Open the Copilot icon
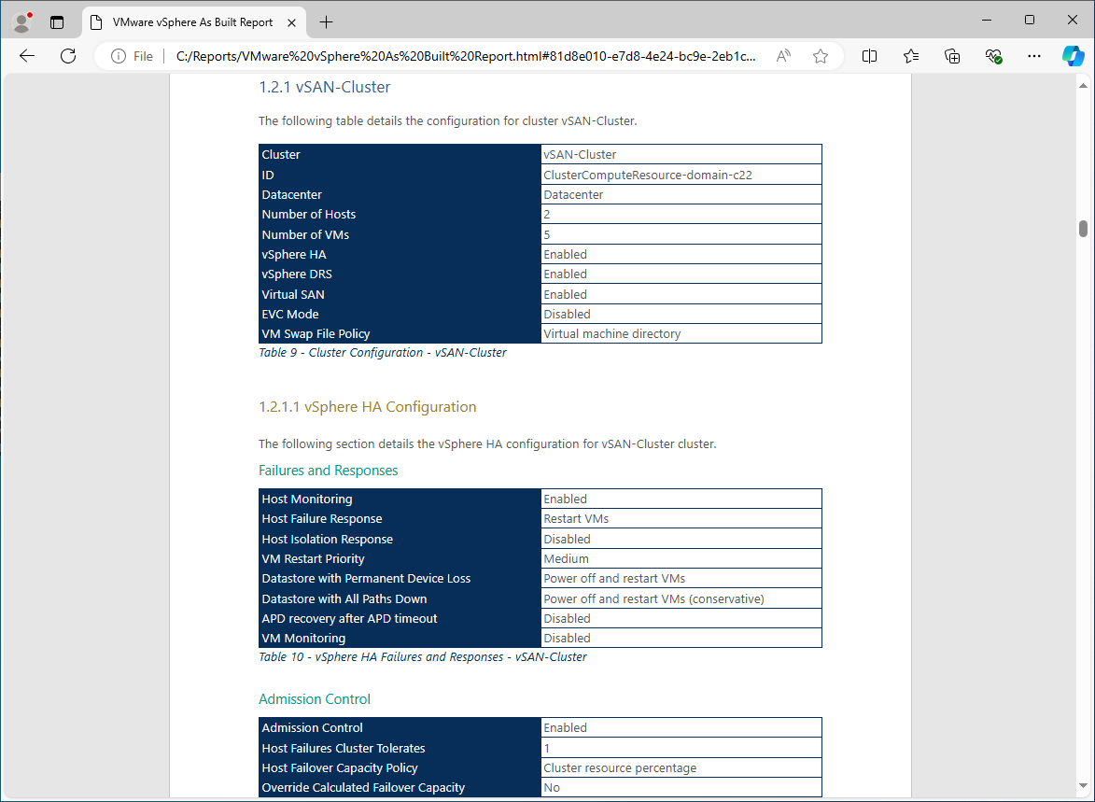This screenshot has width=1095, height=802. (1073, 56)
